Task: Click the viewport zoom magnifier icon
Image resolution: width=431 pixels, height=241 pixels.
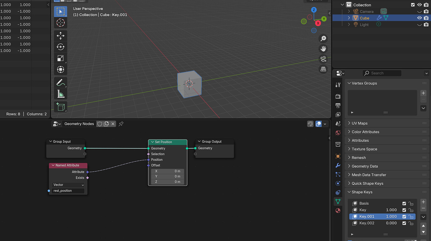Action: (x=323, y=39)
